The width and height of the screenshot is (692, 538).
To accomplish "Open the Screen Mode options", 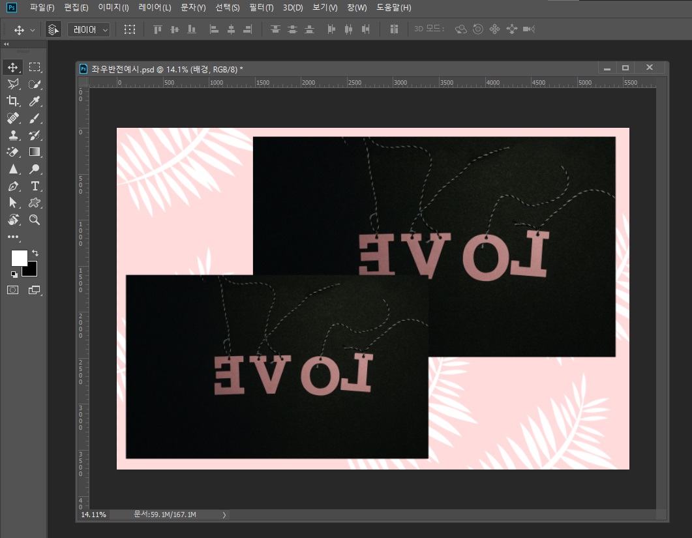I will click(x=35, y=290).
